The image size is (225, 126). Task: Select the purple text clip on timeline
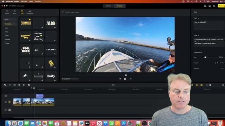coord(40,96)
